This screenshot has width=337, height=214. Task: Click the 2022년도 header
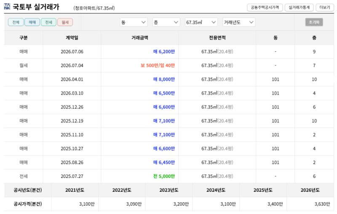point(122,190)
